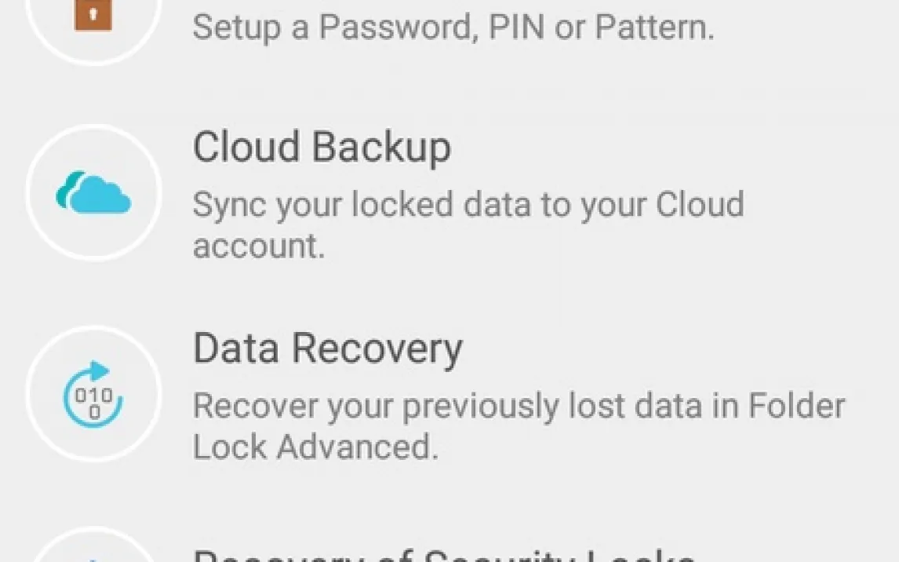Click the word "Pattern." in the setup description
Viewport: 899px width, 562px height.
pyautogui.click(x=654, y=27)
